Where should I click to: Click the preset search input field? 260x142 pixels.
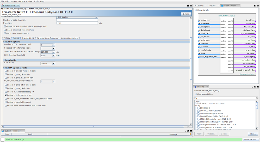(226, 98)
